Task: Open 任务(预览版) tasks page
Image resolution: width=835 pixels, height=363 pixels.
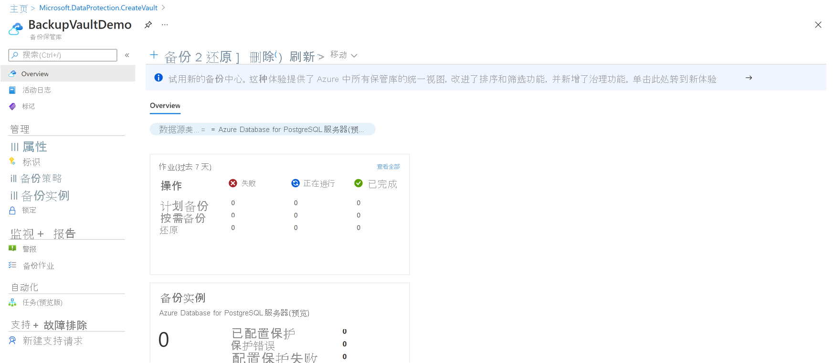Action: 42,302
